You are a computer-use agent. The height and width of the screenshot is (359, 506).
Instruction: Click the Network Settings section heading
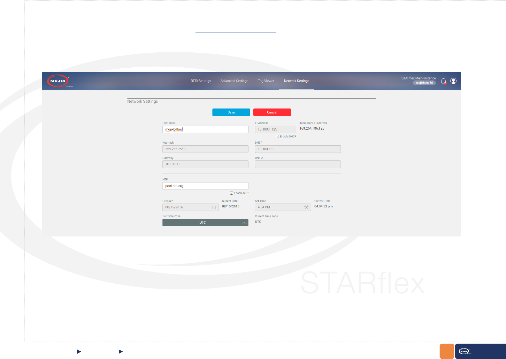pos(142,101)
